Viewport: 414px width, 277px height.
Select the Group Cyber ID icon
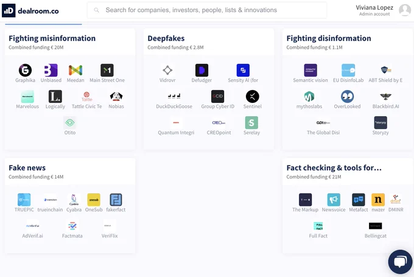pos(217,96)
